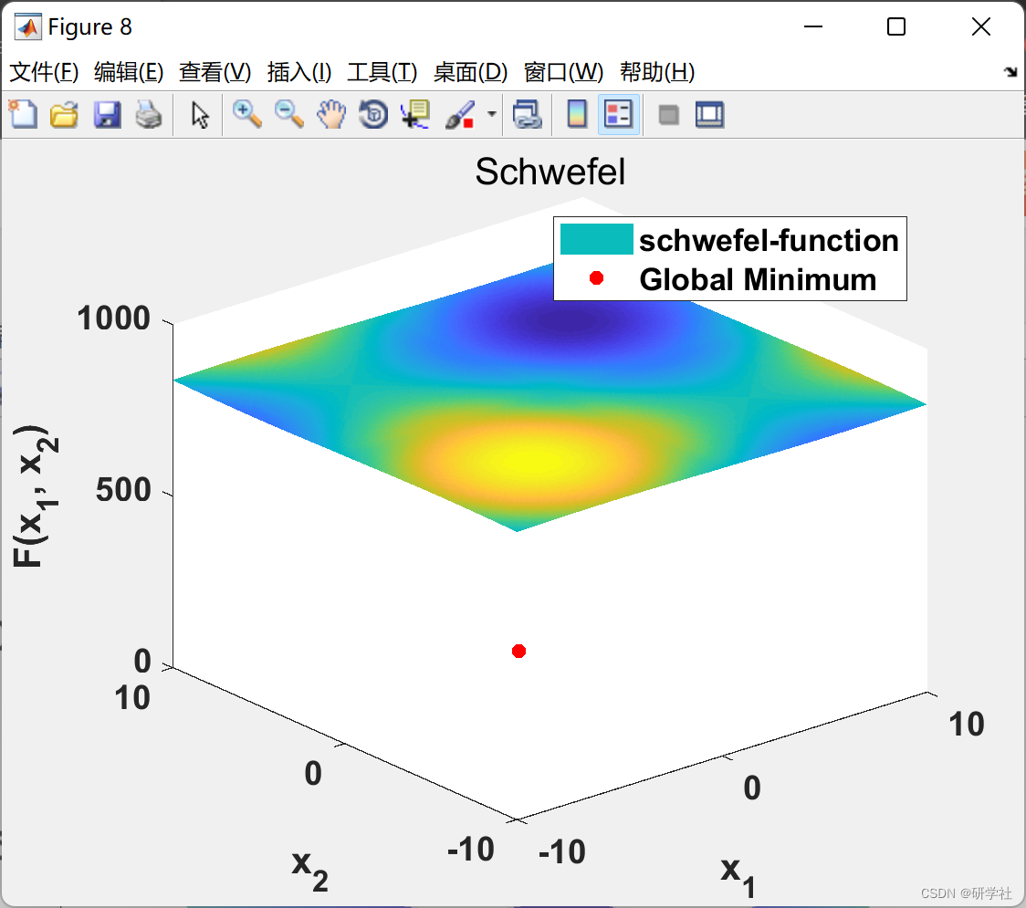
Task: Enable the Rotate 3D tool
Action: 373,114
